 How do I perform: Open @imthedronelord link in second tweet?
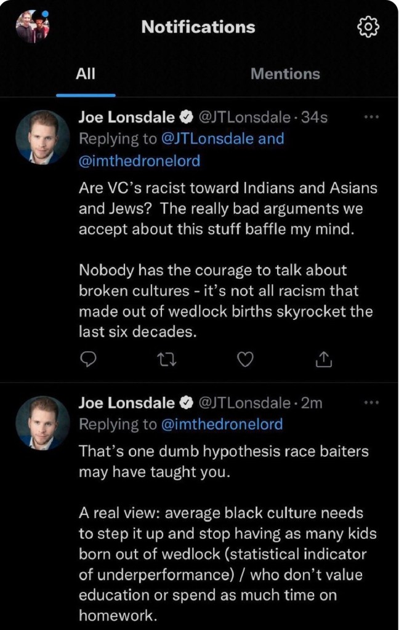[x=221, y=425]
